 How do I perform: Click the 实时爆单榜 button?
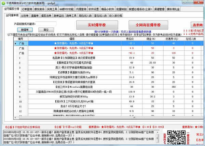[97, 25]
